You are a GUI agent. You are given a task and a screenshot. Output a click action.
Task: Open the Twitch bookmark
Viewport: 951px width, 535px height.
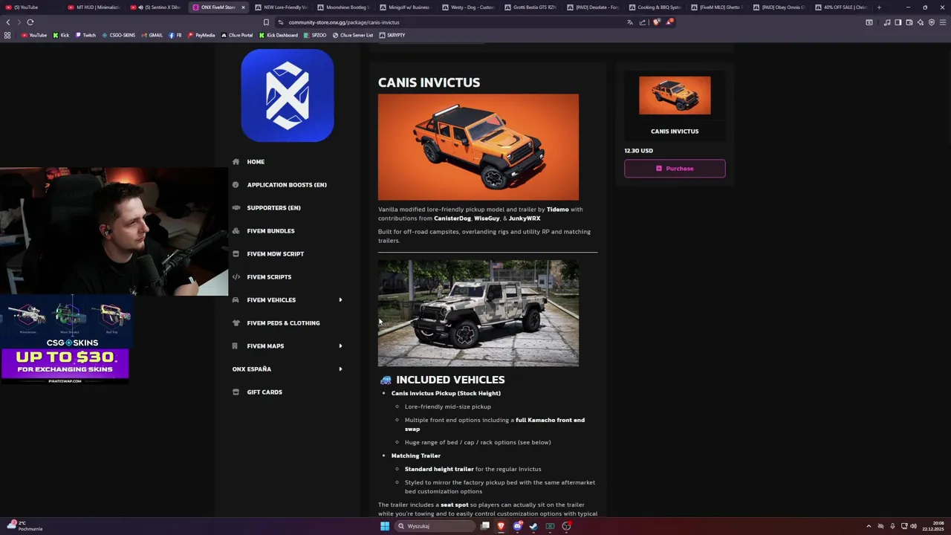[x=85, y=35]
